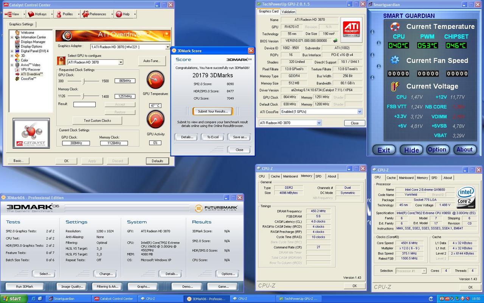Click Test Custom Clocks
The image size is (484, 303).
click(98, 120)
